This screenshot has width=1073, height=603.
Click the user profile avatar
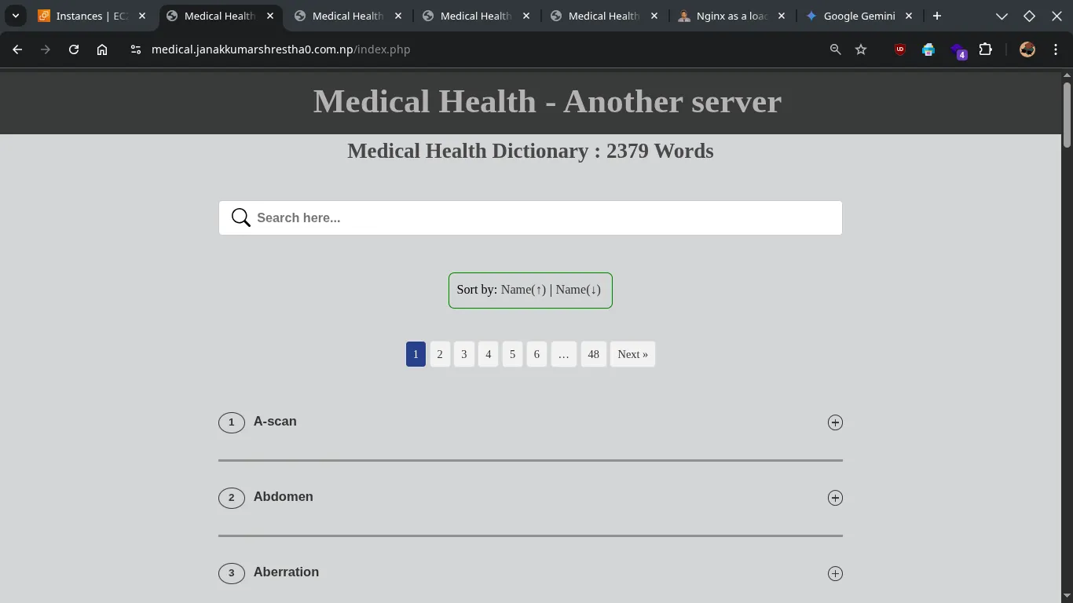pyautogui.click(x=1027, y=49)
